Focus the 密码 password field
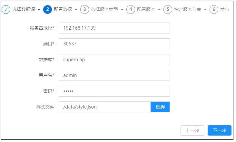The height and width of the screenshot is (142, 236). point(114,91)
